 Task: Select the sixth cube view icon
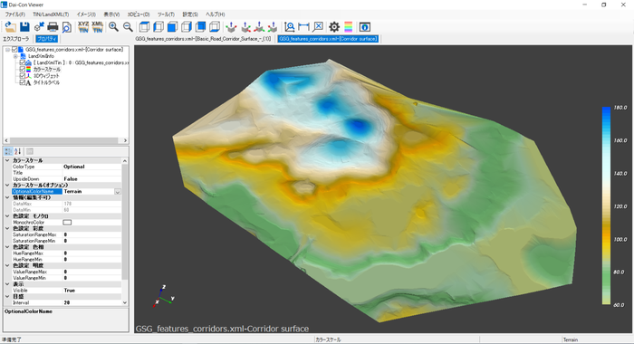215,27
